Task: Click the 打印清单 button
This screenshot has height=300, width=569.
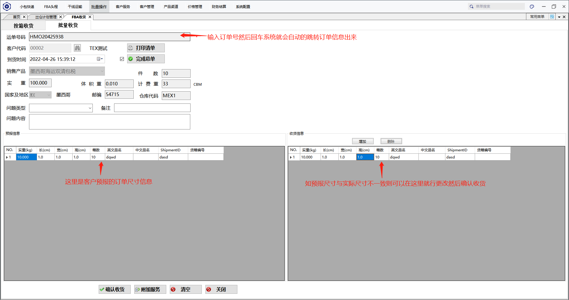Action: pos(146,48)
